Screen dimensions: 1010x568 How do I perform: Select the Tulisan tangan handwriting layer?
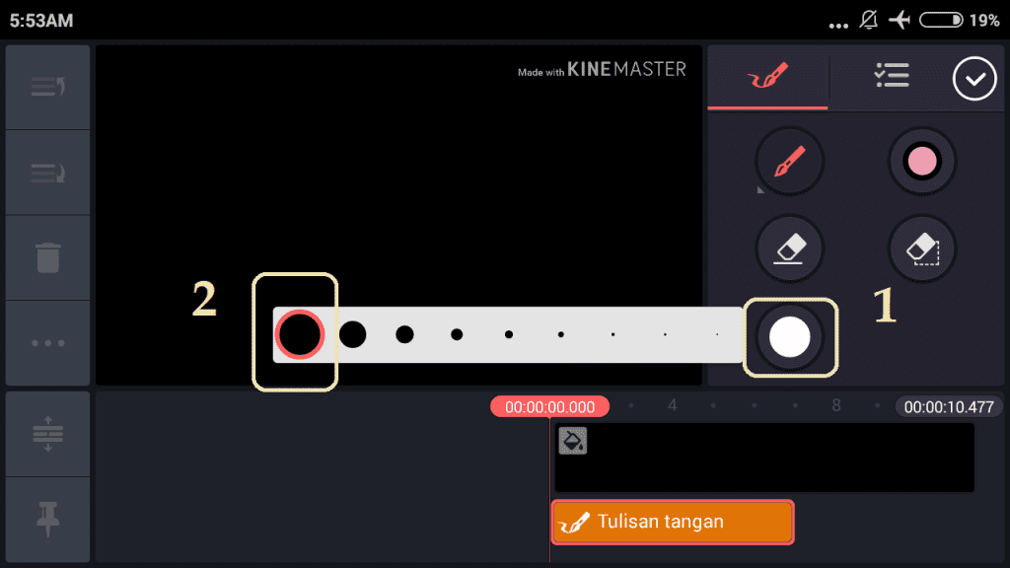[673, 522]
